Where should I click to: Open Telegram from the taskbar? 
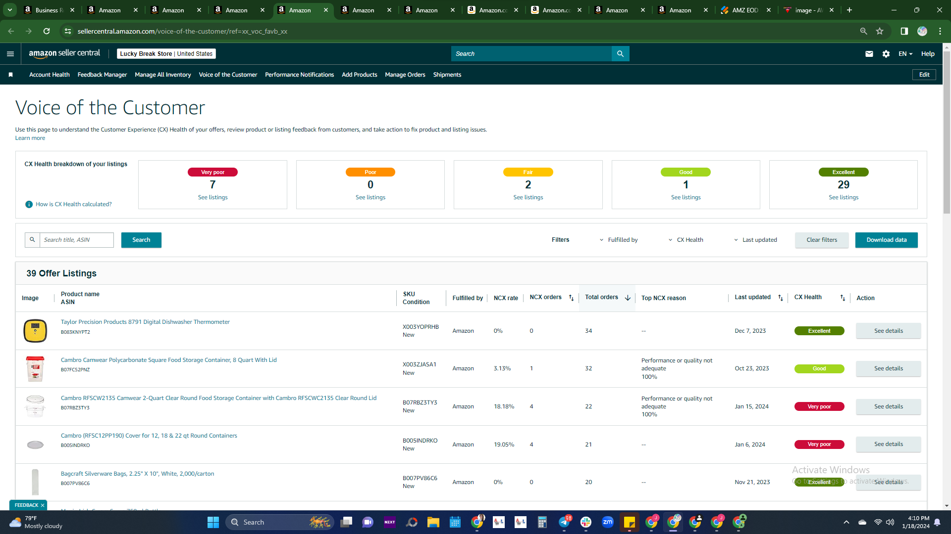coord(564,522)
